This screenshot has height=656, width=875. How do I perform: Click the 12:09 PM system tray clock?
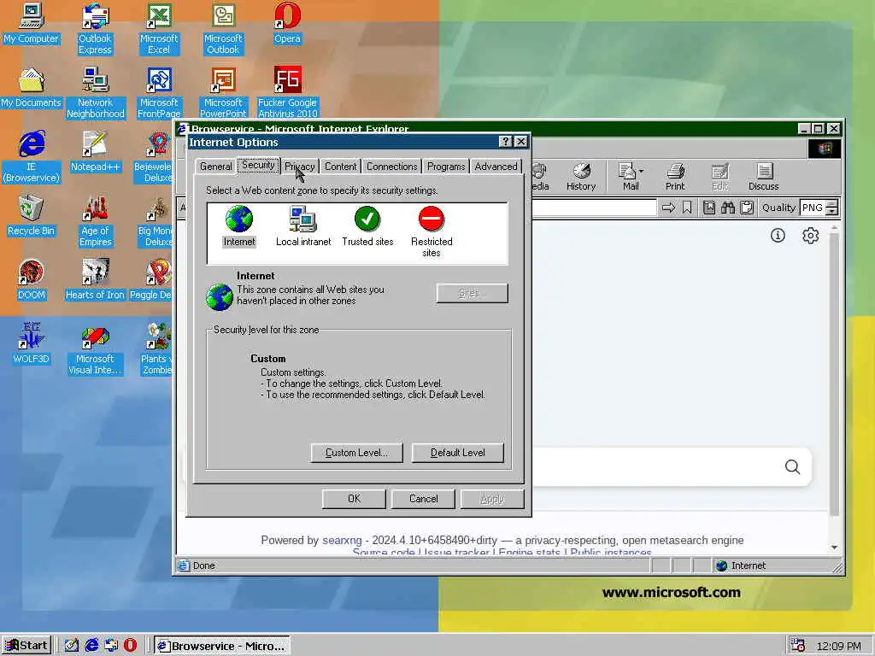click(x=838, y=646)
